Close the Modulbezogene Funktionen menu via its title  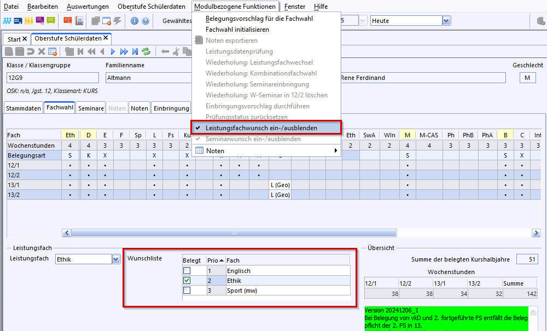235,6
